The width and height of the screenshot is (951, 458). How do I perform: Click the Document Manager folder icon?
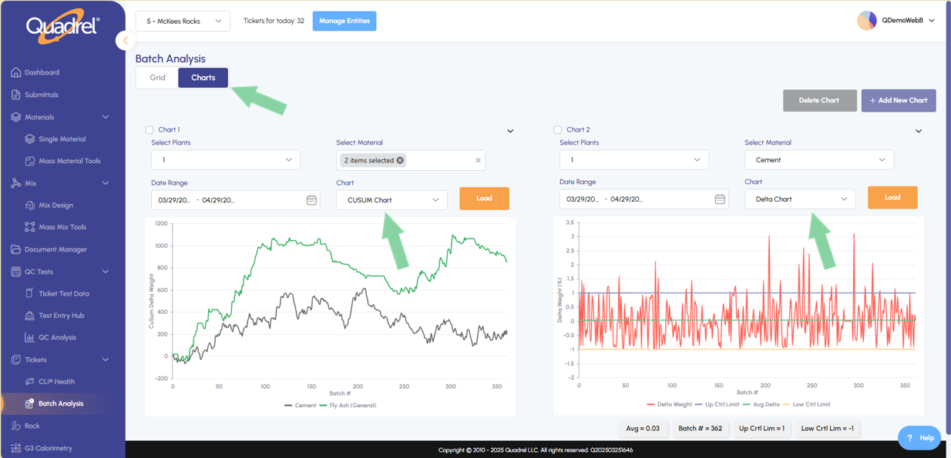click(16, 249)
